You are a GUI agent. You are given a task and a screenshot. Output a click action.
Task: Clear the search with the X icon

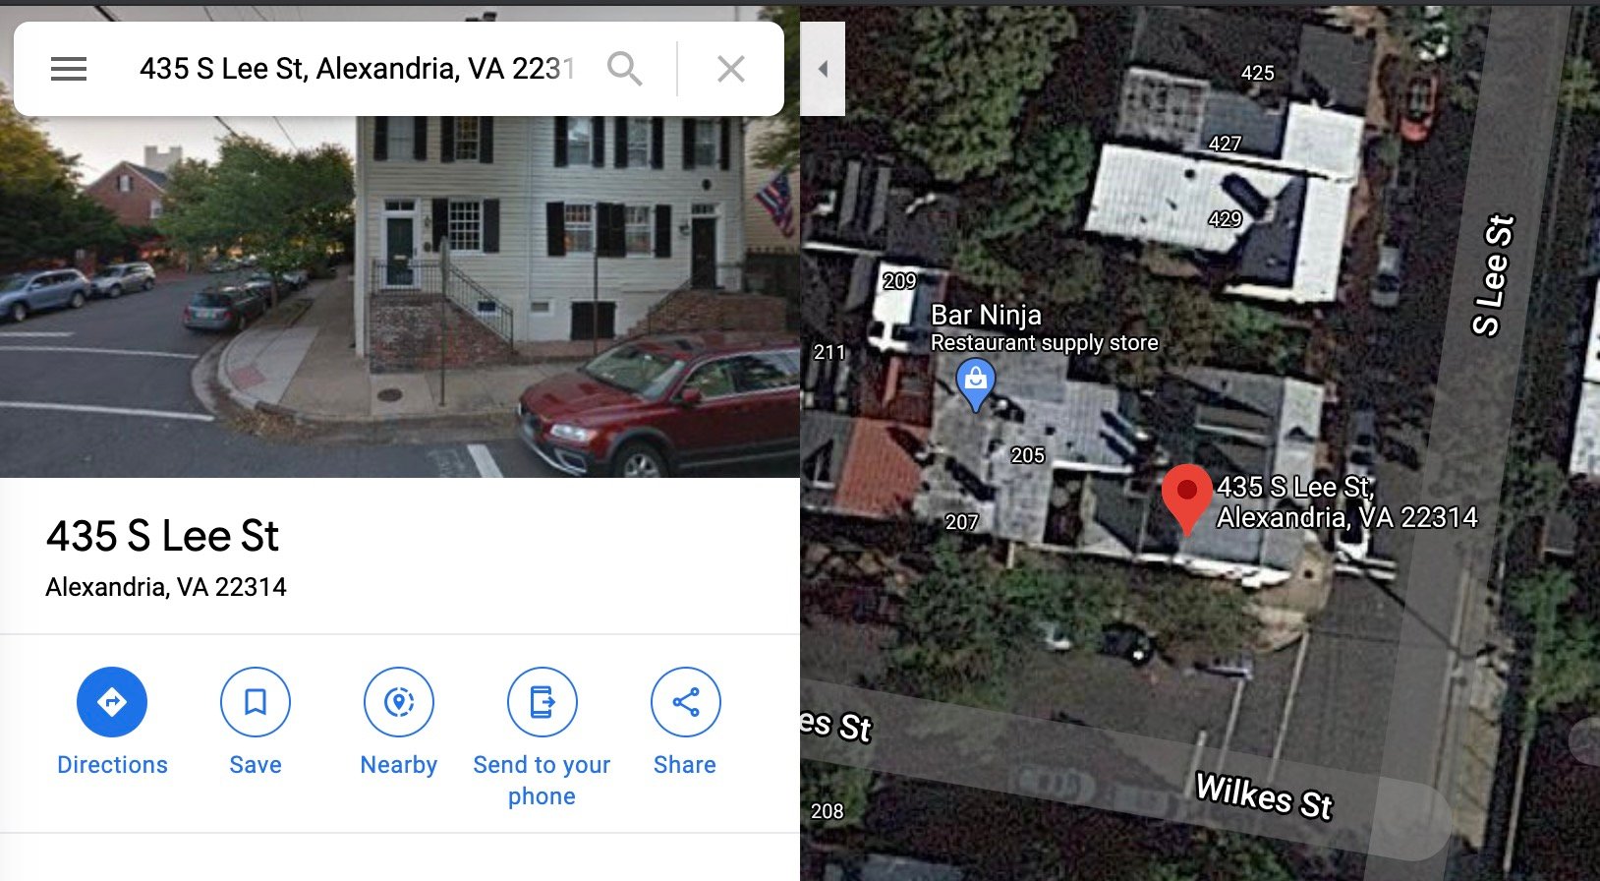(730, 69)
